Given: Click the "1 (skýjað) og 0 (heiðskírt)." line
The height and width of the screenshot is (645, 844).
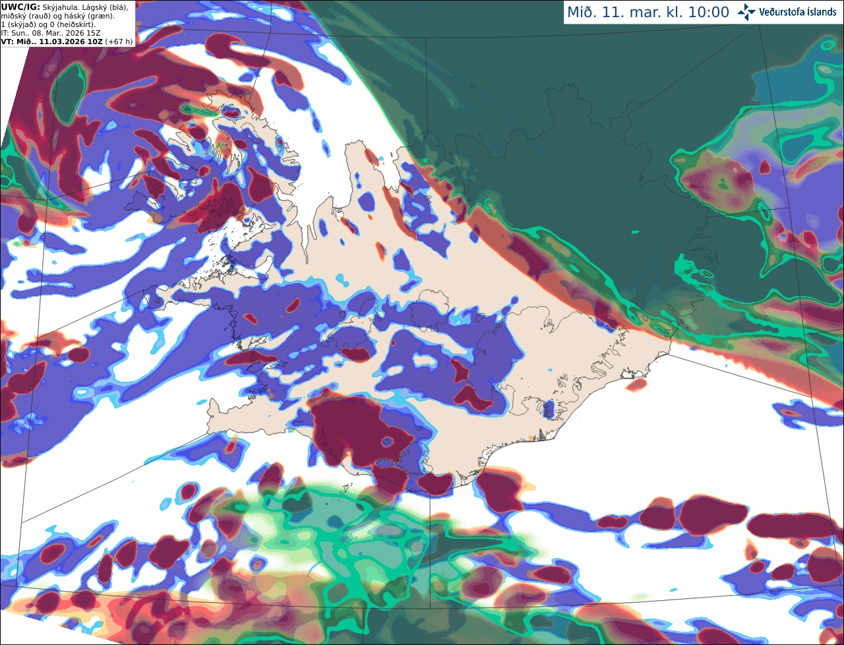Looking at the screenshot, I should [48, 24].
